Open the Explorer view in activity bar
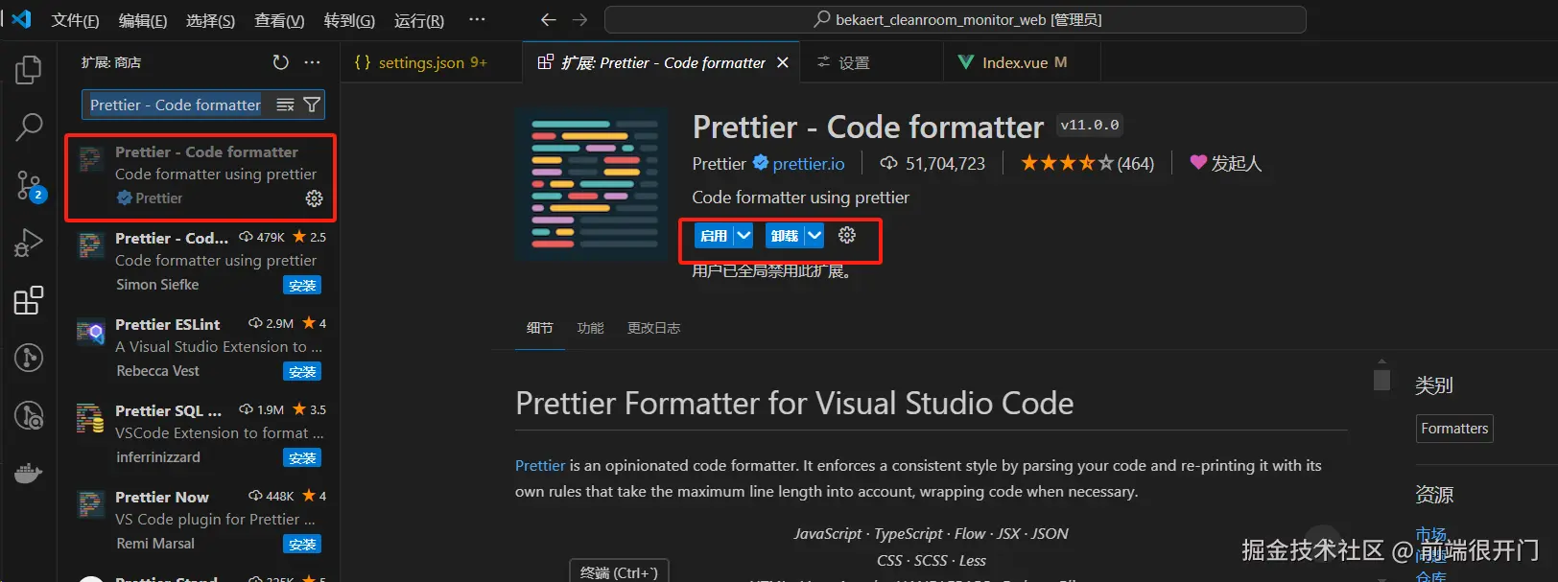The height and width of the screenshot is (582, 1558). (29, 70)
